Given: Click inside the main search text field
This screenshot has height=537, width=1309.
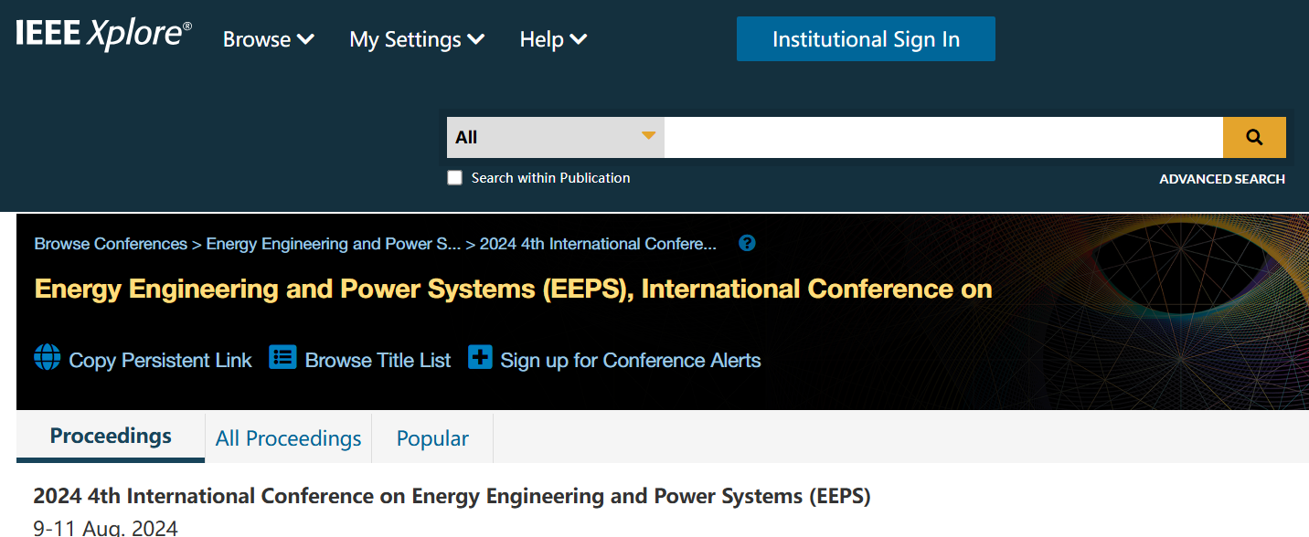Looking at the screenshot, I should 943,137.
